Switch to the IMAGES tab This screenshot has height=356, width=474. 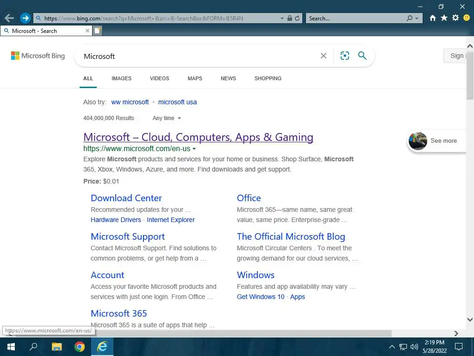(122, 78)
